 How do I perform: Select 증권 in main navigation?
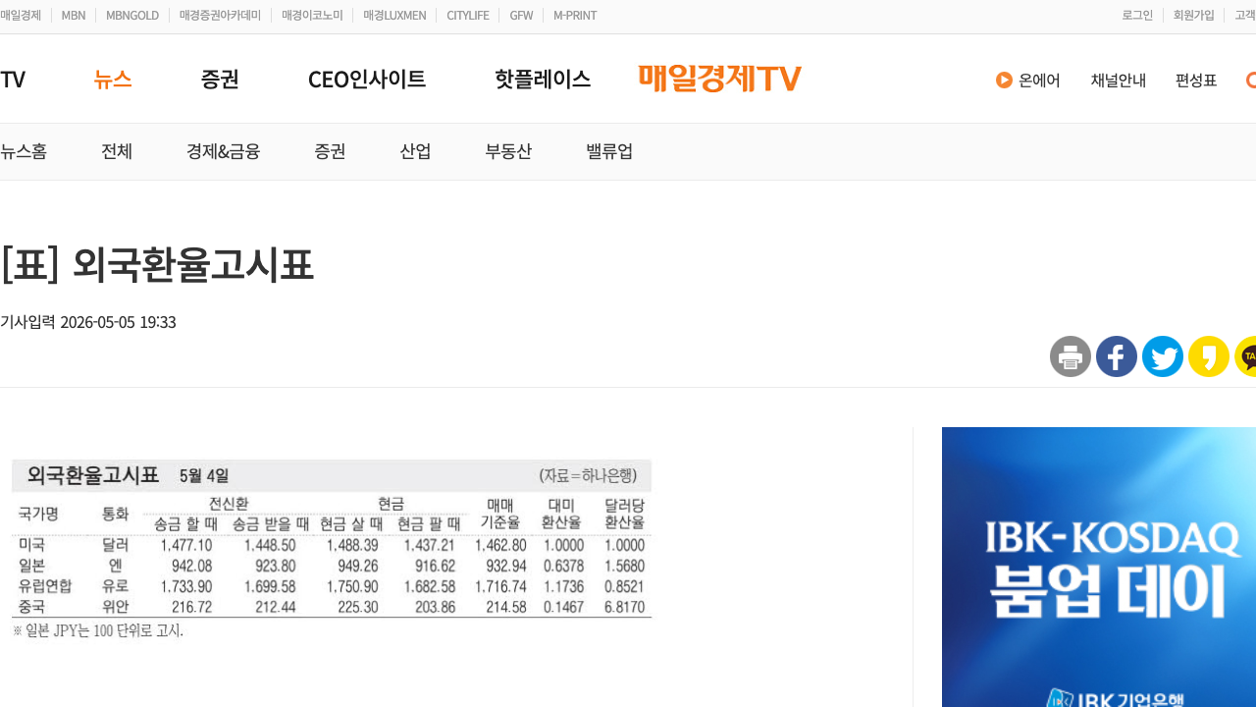220,80
